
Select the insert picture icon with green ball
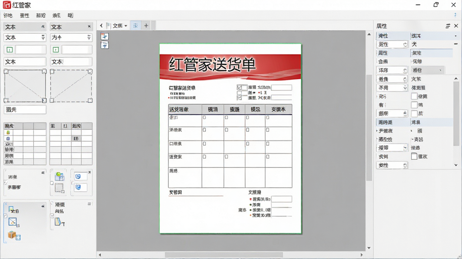tap(59, 176)
